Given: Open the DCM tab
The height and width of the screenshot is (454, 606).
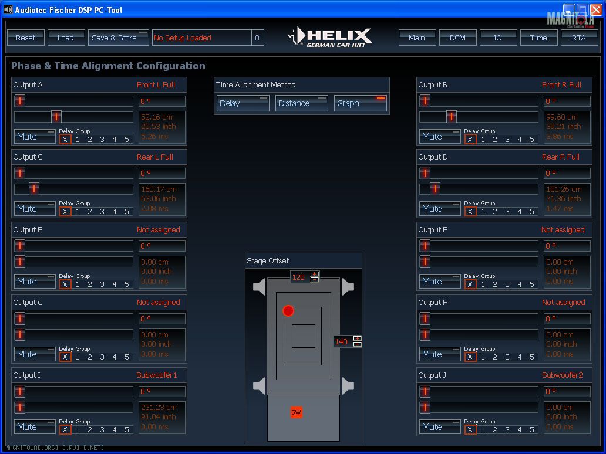Looking at the screenshot, I should pos(457,38).
